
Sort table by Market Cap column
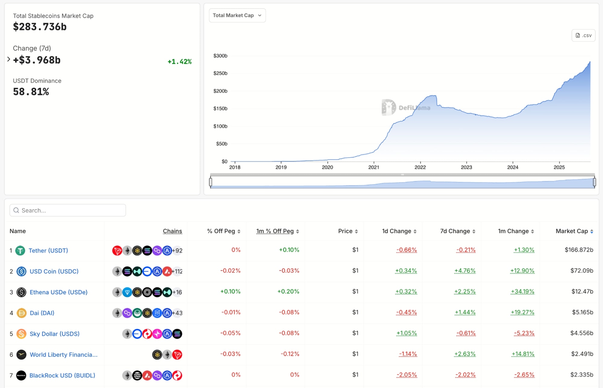(574, 231)
